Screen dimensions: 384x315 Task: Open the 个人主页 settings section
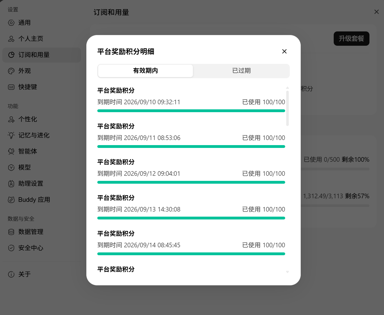click(42, 39)
